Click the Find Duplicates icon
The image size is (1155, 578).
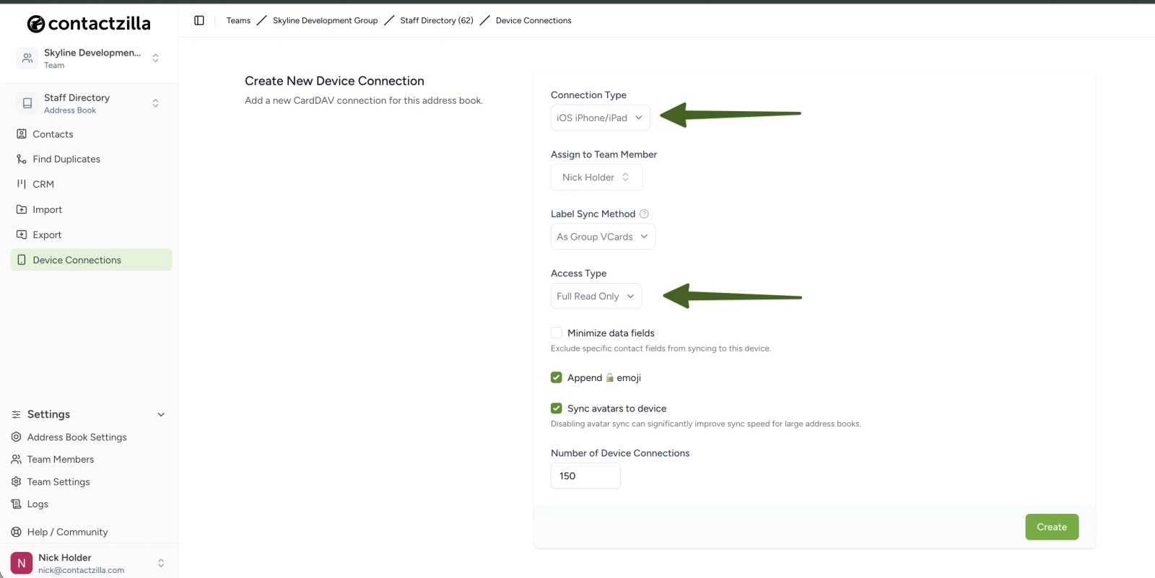22,159
